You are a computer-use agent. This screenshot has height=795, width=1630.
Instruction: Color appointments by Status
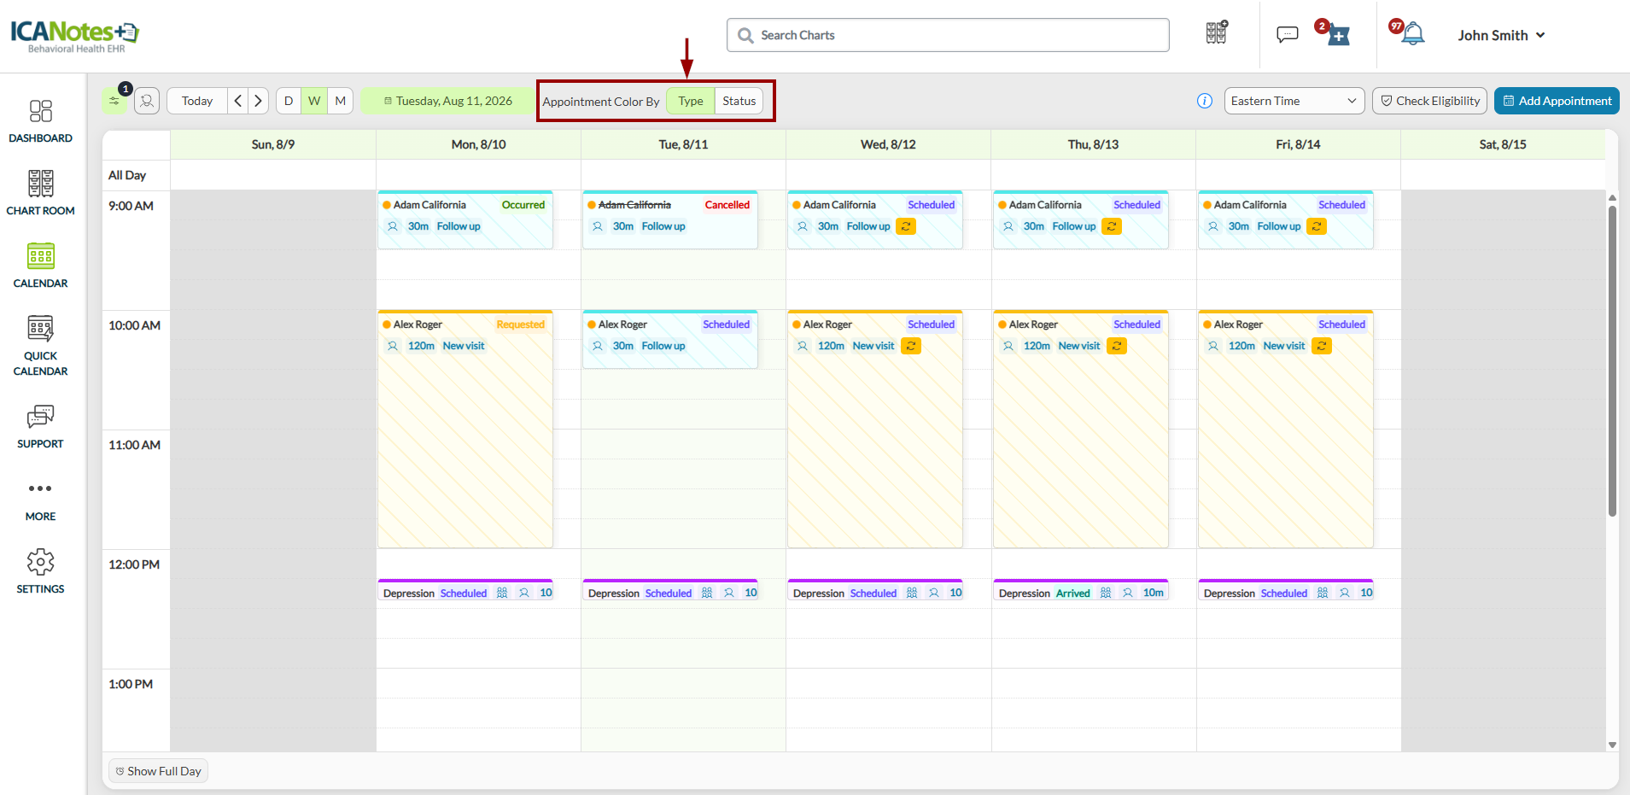click(739, 101)
